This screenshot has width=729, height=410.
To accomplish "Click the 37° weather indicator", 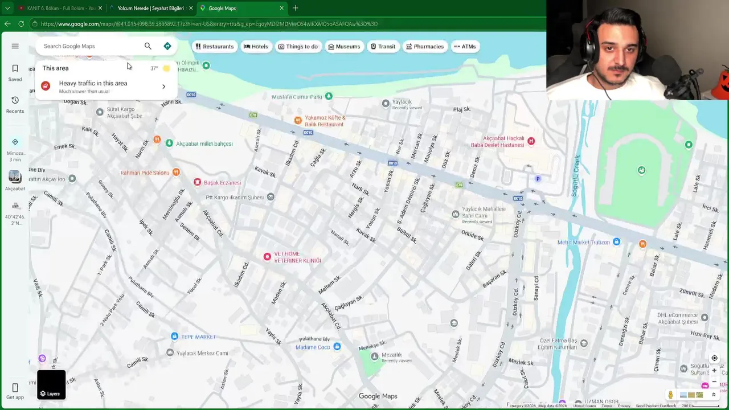I will [x=160, y=68].
